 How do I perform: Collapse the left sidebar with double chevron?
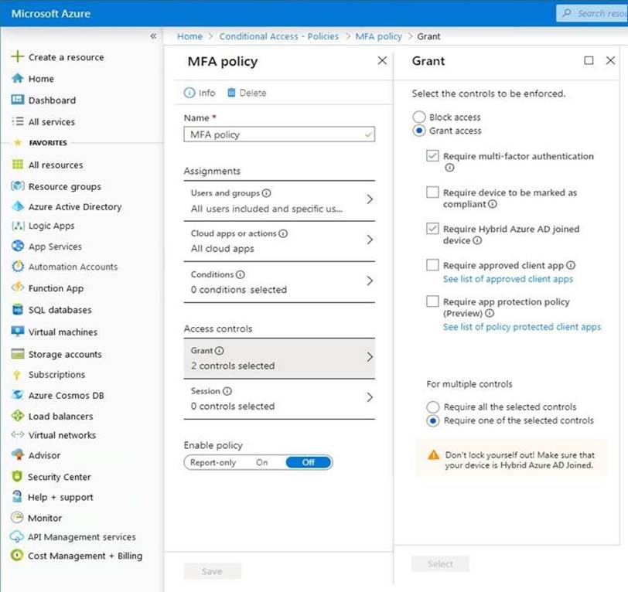tap(153, 36)
